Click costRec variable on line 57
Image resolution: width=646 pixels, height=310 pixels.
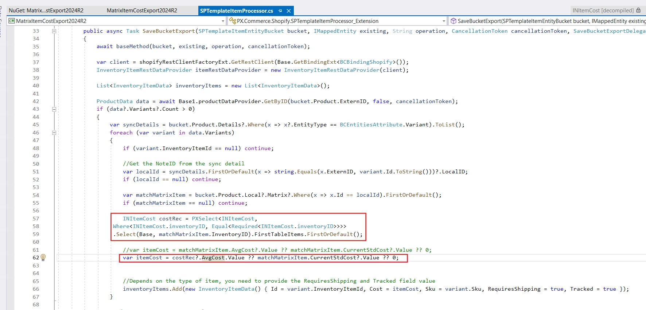click(171, 219)
